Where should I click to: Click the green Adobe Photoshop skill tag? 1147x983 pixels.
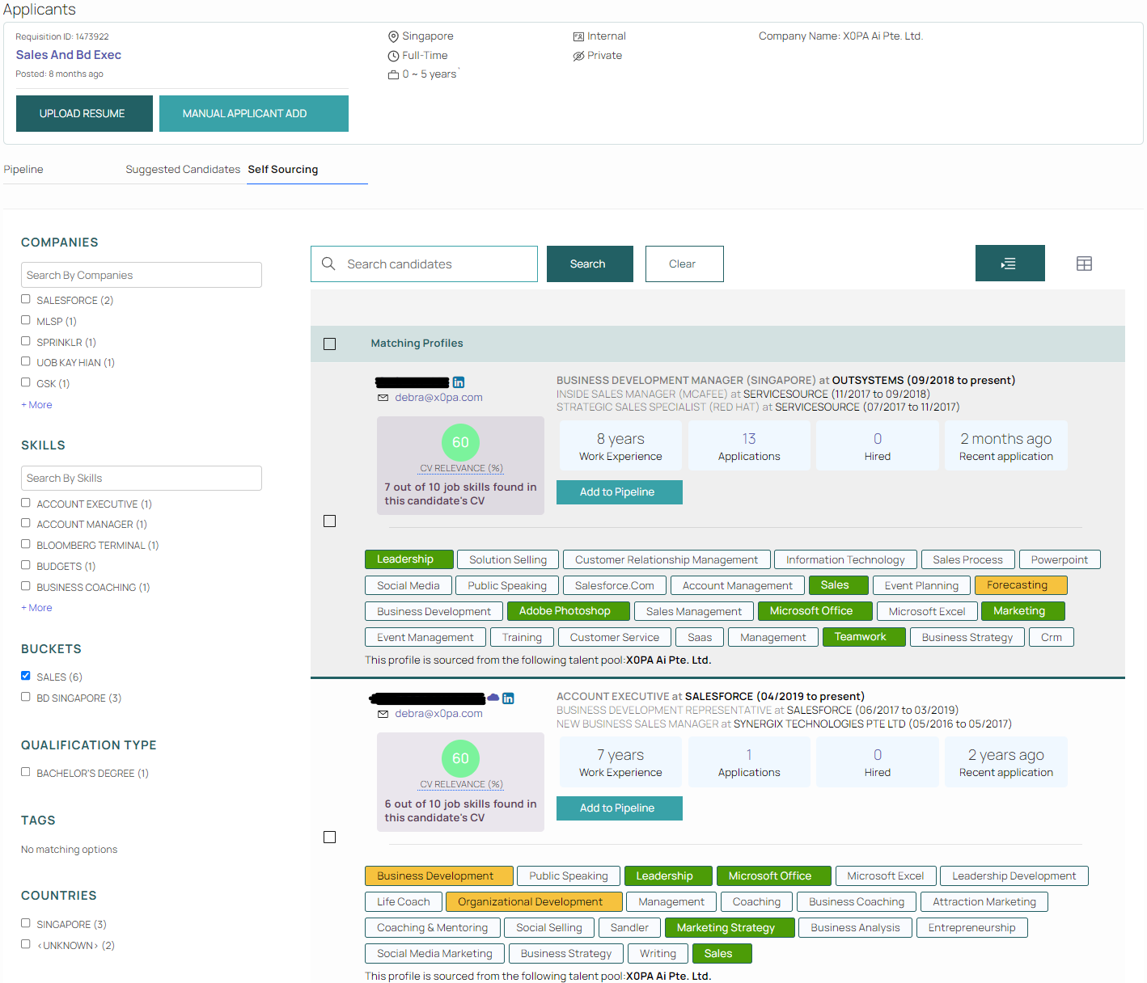point(568,611)
